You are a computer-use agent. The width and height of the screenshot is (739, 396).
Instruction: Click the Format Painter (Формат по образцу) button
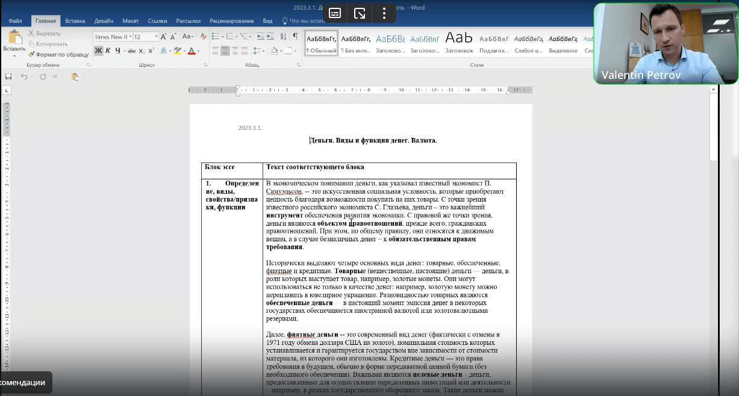coord(58,54)
